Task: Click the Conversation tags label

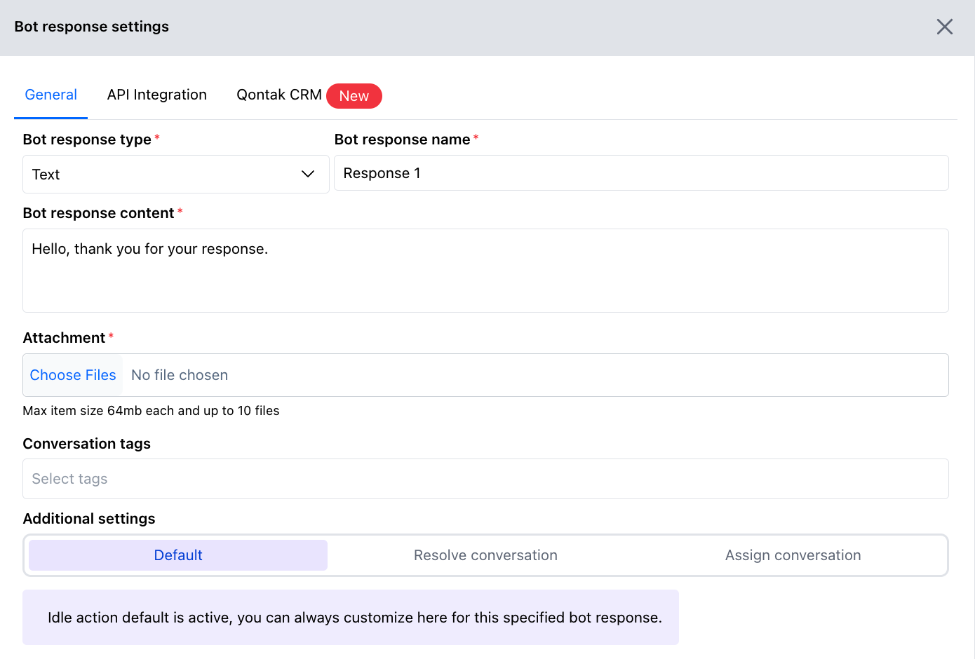Action: coord(87,443)
